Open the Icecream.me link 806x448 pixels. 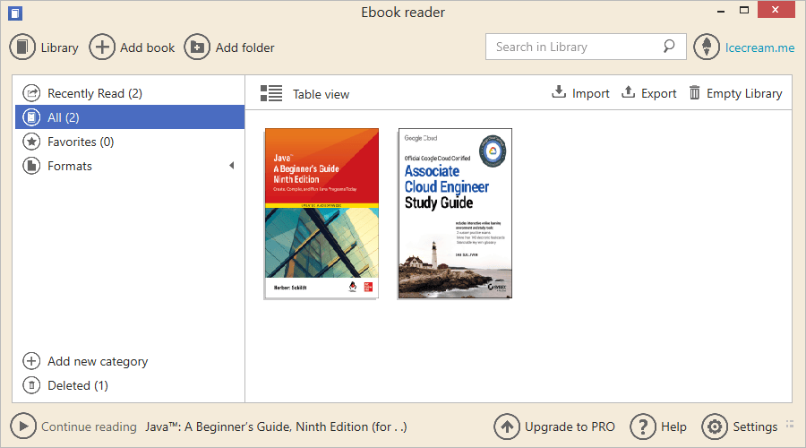(759, 47)
